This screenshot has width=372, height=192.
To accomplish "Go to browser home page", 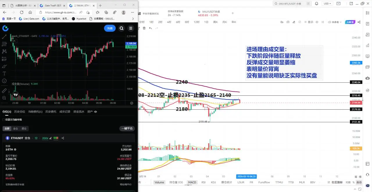I will (30, 12).
